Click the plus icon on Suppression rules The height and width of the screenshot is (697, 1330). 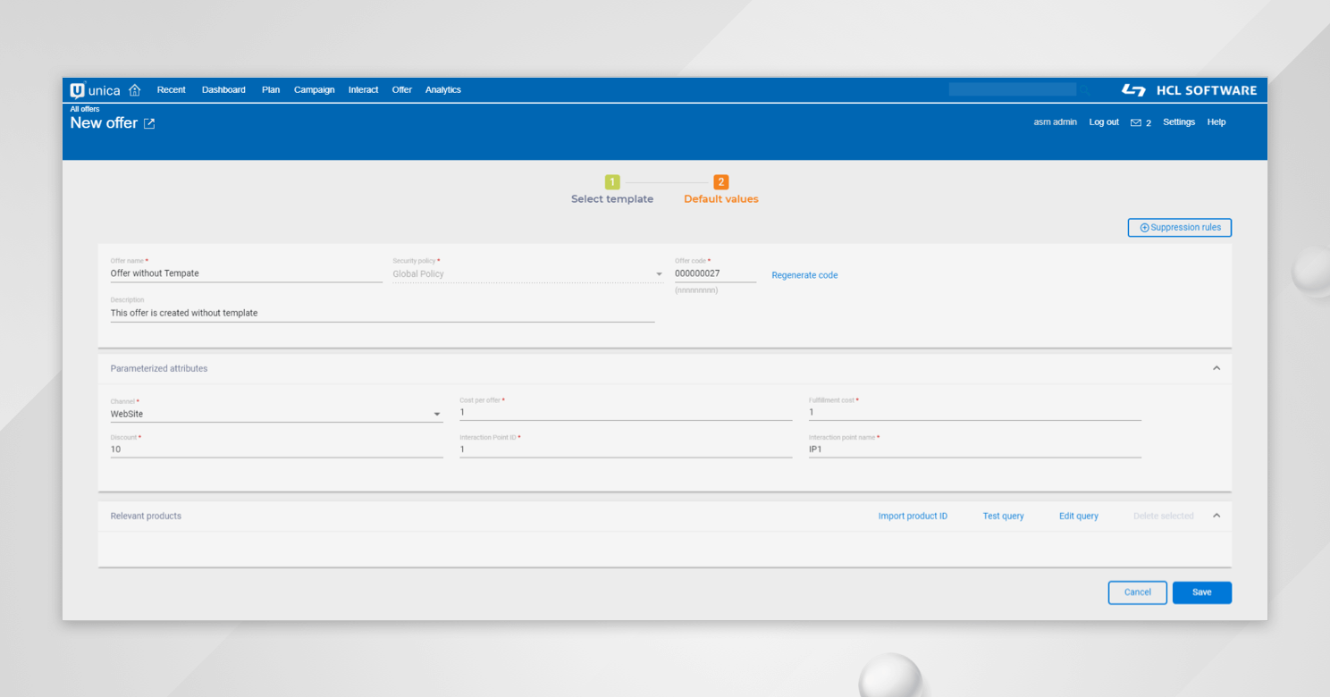[x=1144, y=227]
